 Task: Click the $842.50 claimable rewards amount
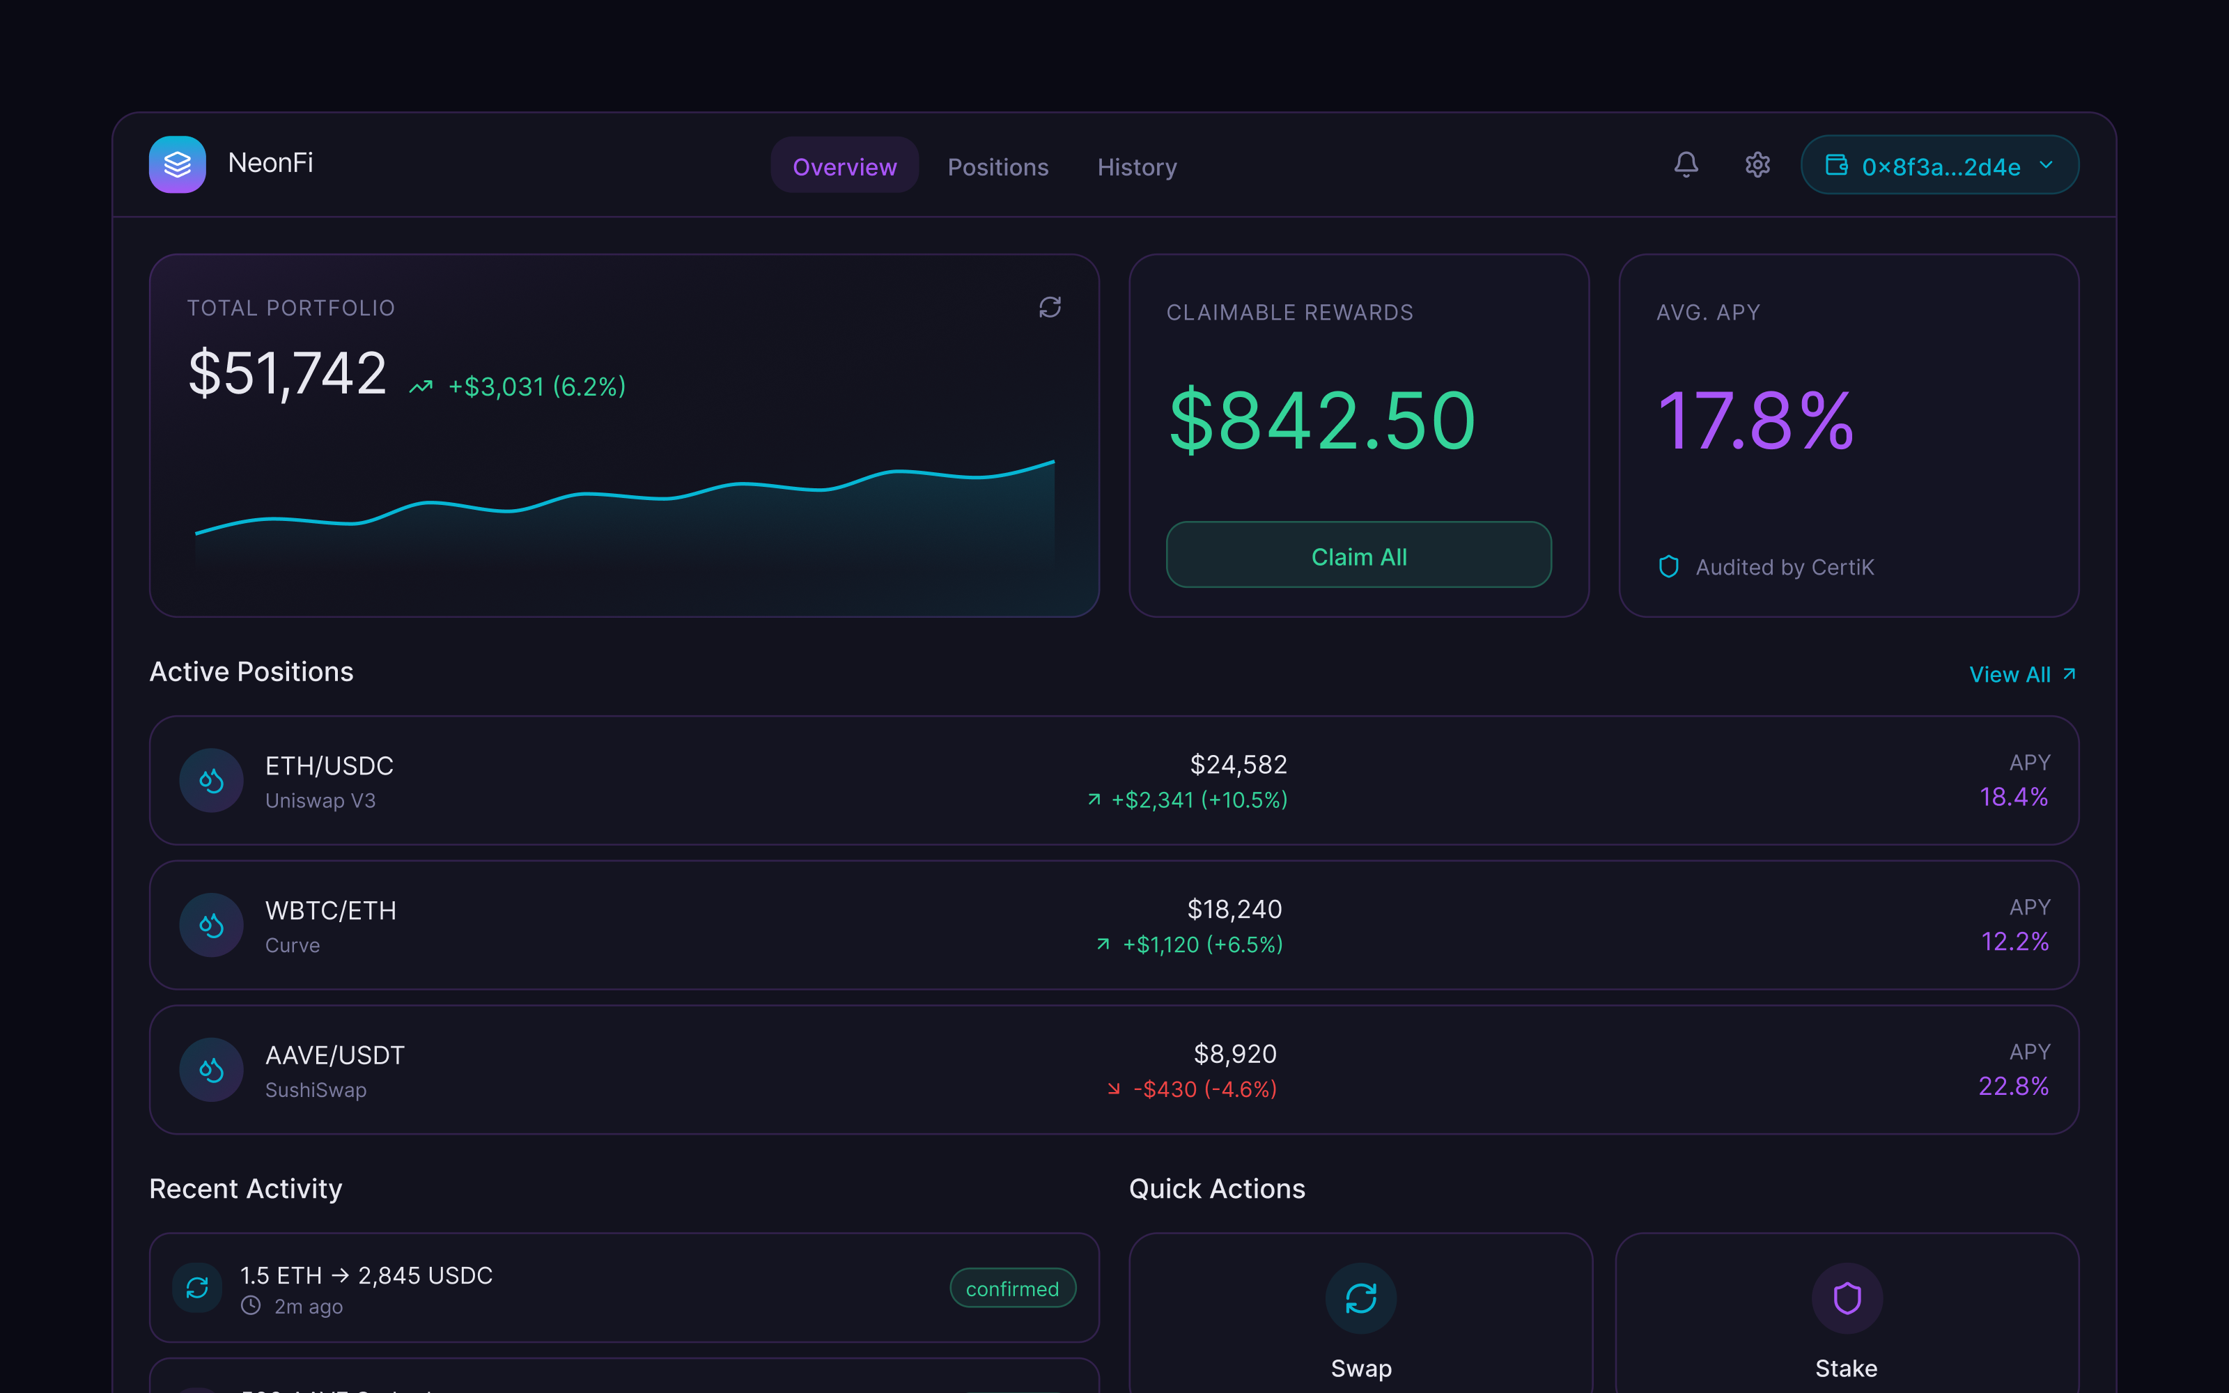coord(1322,420)
